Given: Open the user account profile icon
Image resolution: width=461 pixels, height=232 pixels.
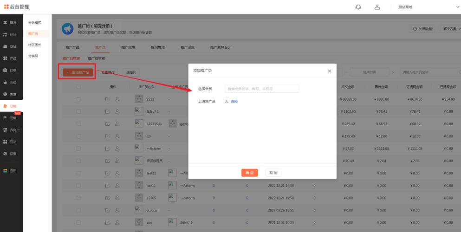Looking at the screenshot, I should point(377,7).
